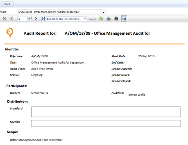This screenshot has width=188, height=145.
Task: Click the orange company logo
Action: [10, 32]
